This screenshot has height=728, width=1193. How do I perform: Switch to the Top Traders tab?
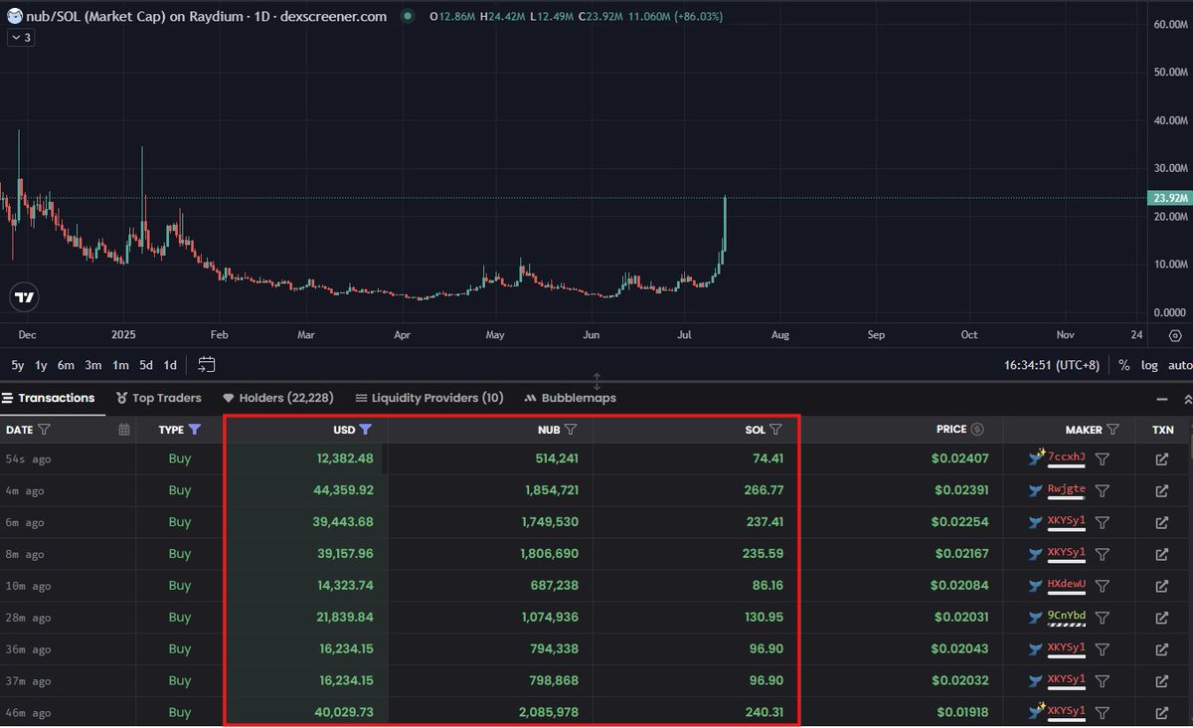158,397
